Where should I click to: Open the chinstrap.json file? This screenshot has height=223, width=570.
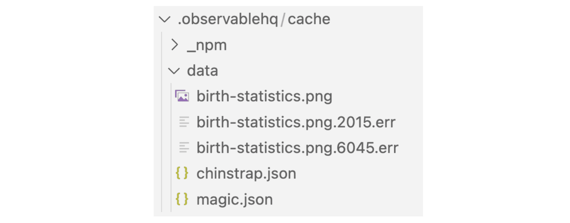pyautogui.click(x=246, y=173)
